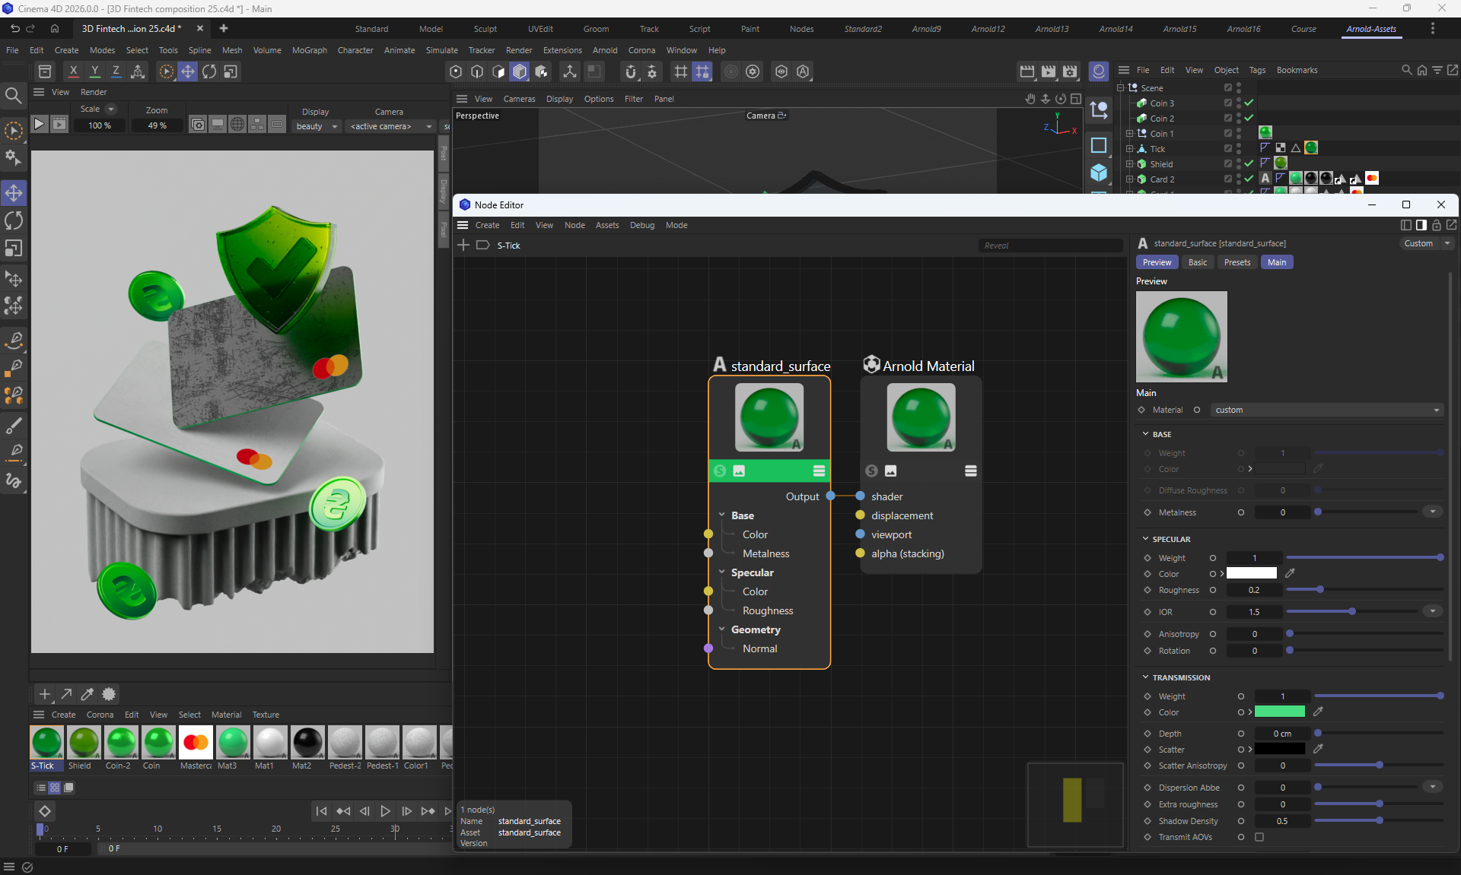Open the Debug menu in Node Editor
The width and height of the screenshot is (1461, 875).
(641, 225)
